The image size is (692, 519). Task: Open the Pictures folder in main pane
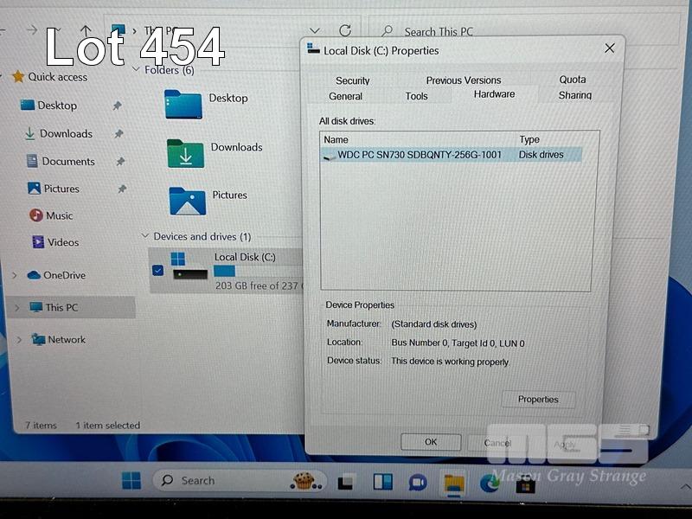[x=187, y=202]
